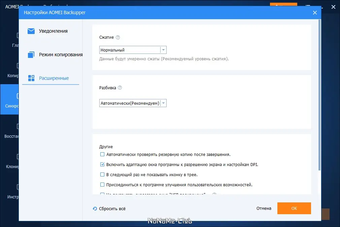The height and width of the screenshot is (227, 340).
Task: Click the compression description text
Action: click(164, 59)
